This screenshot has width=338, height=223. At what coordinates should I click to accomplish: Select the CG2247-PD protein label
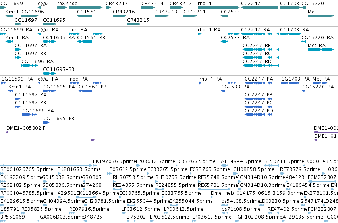[259, 110]
